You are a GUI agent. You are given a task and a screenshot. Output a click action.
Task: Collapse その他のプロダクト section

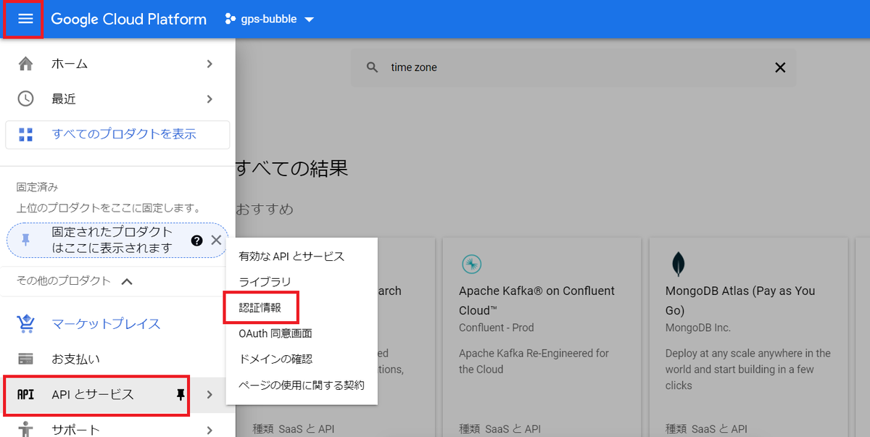pos(126,281)
